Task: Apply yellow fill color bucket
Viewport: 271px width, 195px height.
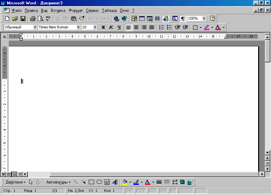Action: [125, 182]
